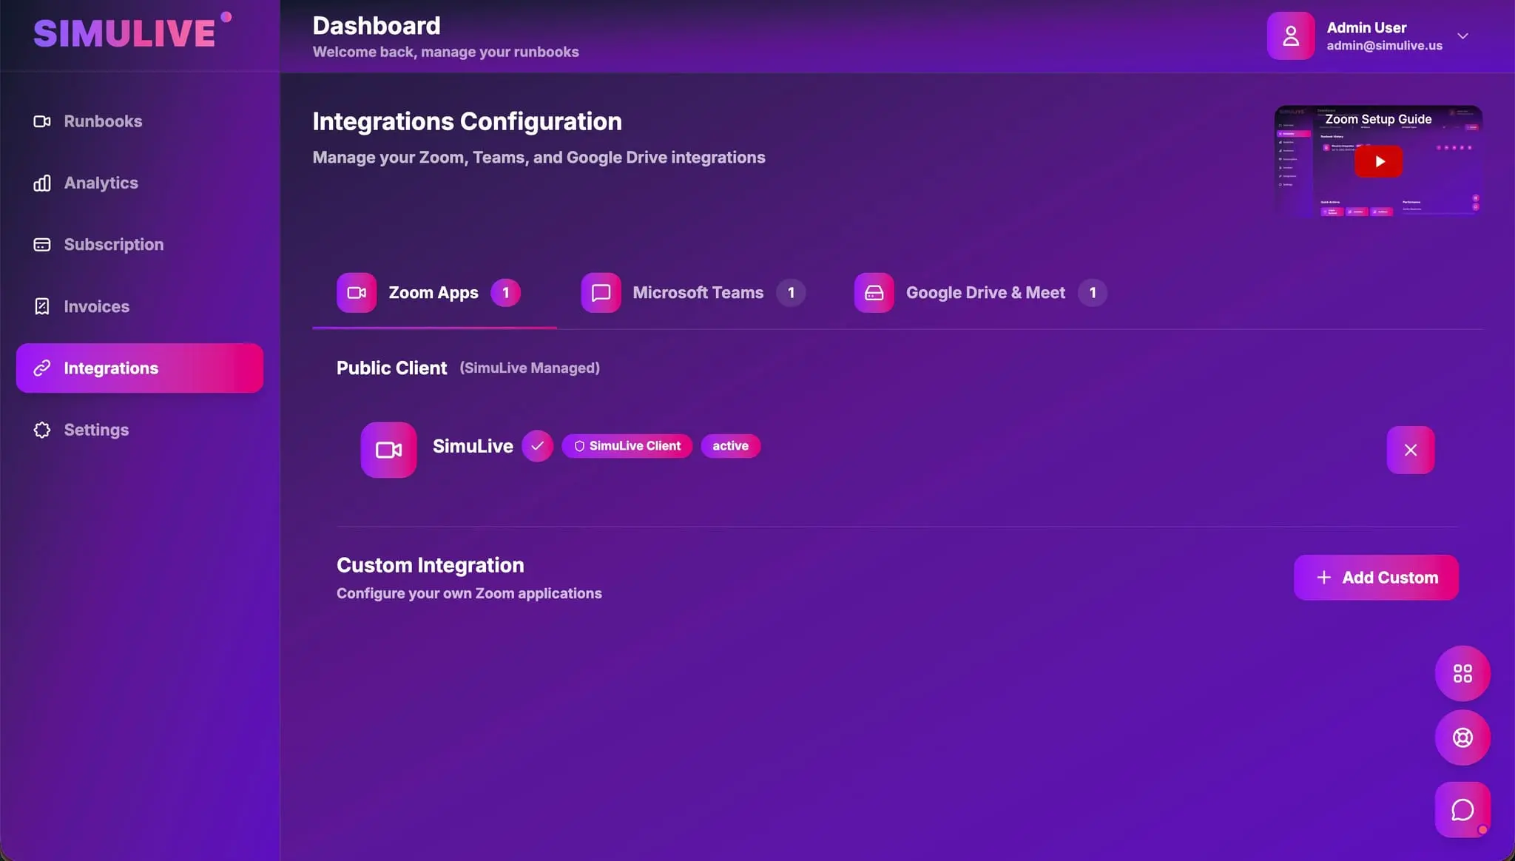Play the Zoom Setup Guide video

[x=1378, y=161]
